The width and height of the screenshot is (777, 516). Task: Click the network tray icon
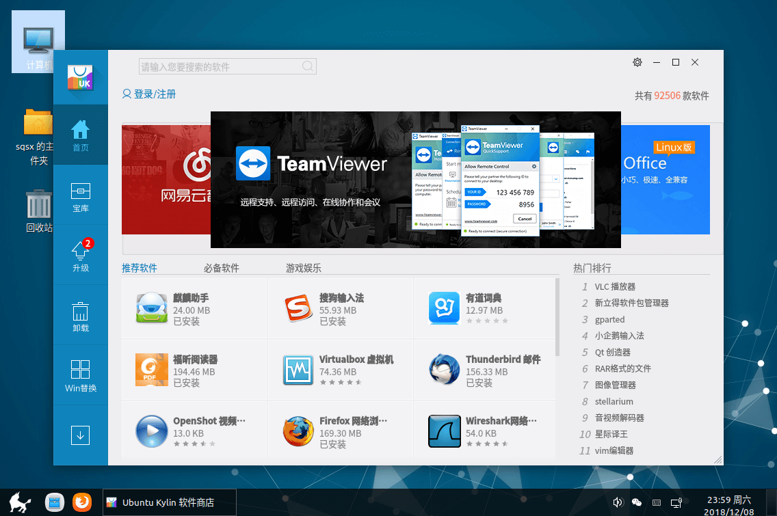click(676, 502)
